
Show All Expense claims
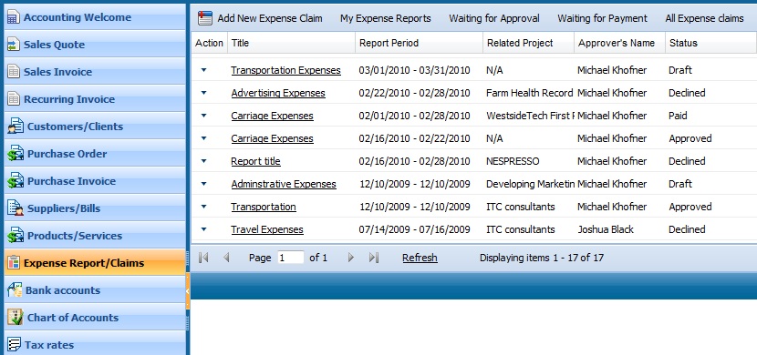704,18
